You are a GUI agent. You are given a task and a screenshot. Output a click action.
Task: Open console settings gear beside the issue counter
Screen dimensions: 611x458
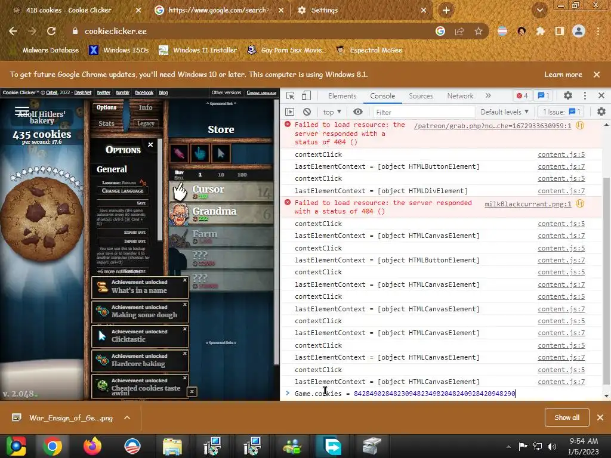(601, 112)
